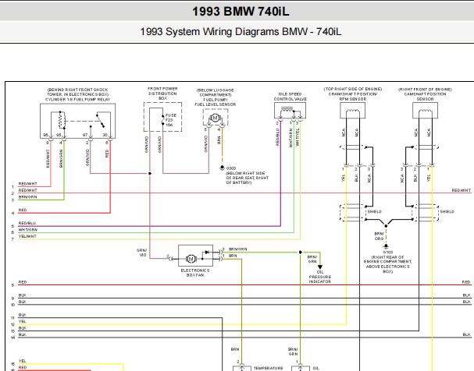Click the Camshaft Position Sensor label
The width and height of the screenshot is (474, 371).
pos(425,97)
